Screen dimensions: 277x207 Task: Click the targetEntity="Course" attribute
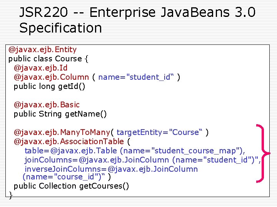(x=160, y=132)
